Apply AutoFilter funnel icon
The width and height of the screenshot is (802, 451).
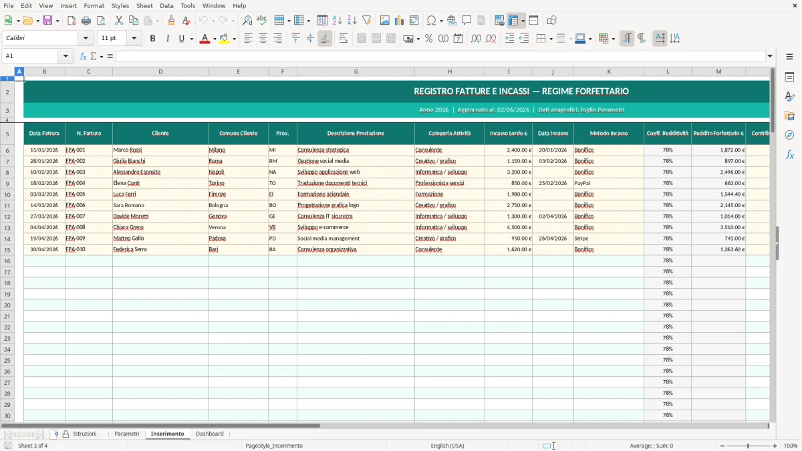pos(367,21)
